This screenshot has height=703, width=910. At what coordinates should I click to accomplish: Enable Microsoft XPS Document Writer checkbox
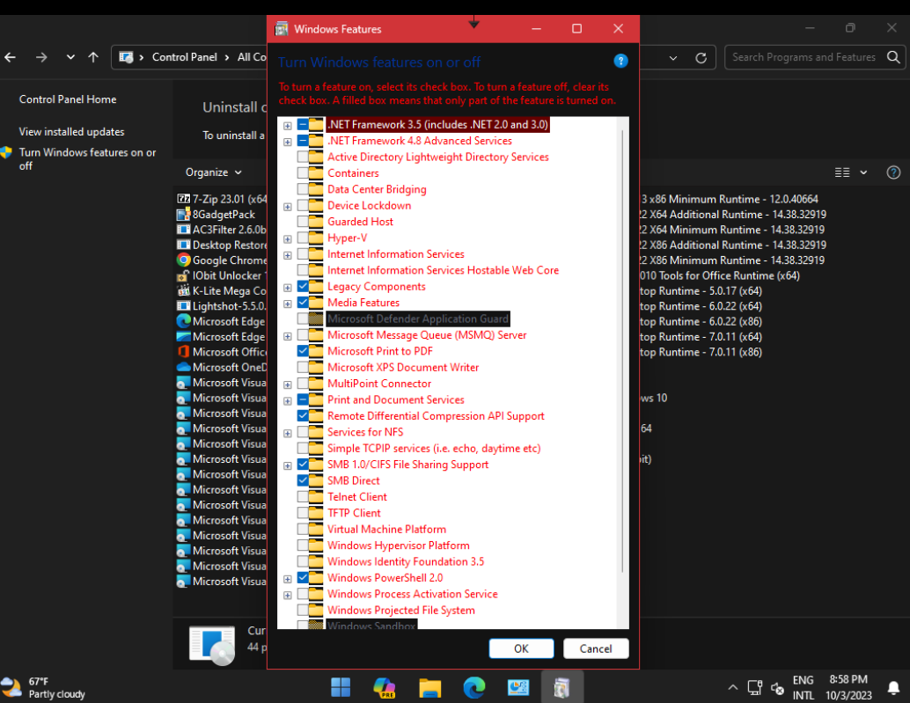pyautogui.click(x=303, y=367)
